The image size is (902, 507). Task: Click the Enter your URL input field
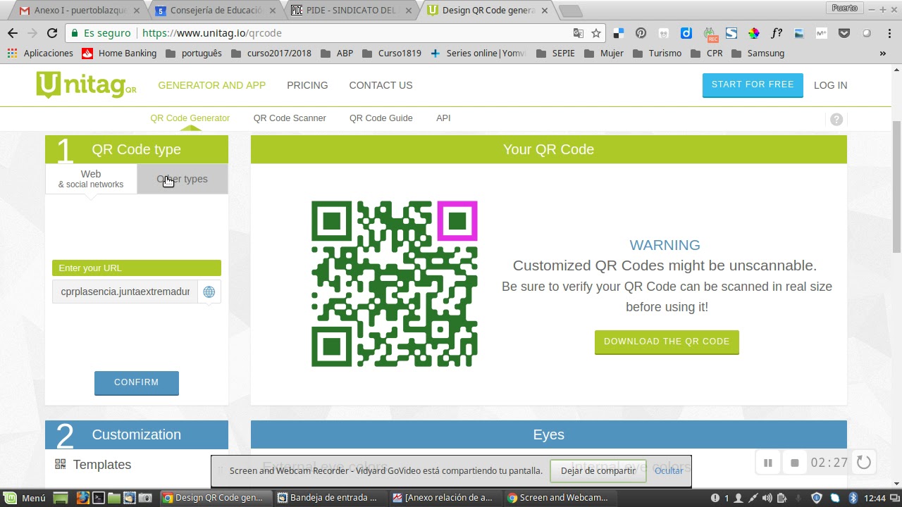[x=125, y=292]
